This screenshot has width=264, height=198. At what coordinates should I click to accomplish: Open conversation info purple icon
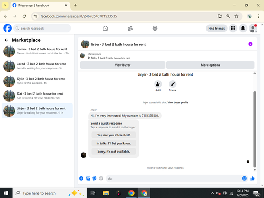(x=250, y=44)
